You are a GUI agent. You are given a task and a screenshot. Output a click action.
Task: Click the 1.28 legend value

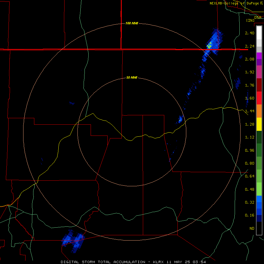tap(250, 124)
